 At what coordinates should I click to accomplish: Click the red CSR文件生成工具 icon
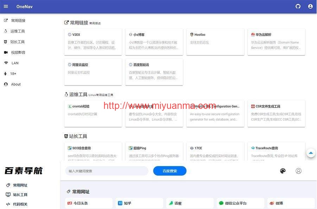(x=253, y=106)
